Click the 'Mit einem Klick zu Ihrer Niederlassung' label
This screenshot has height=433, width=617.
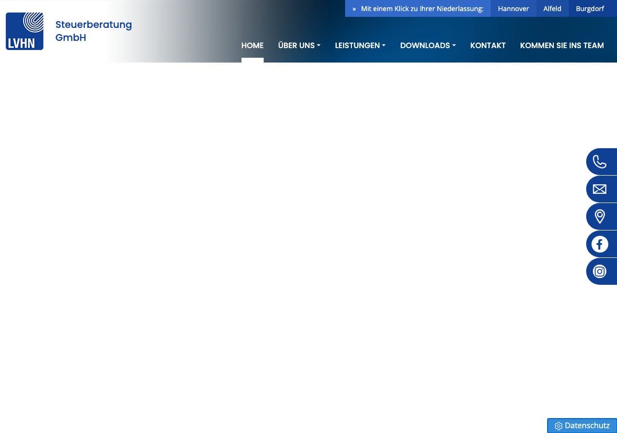(x=422, y=9)
